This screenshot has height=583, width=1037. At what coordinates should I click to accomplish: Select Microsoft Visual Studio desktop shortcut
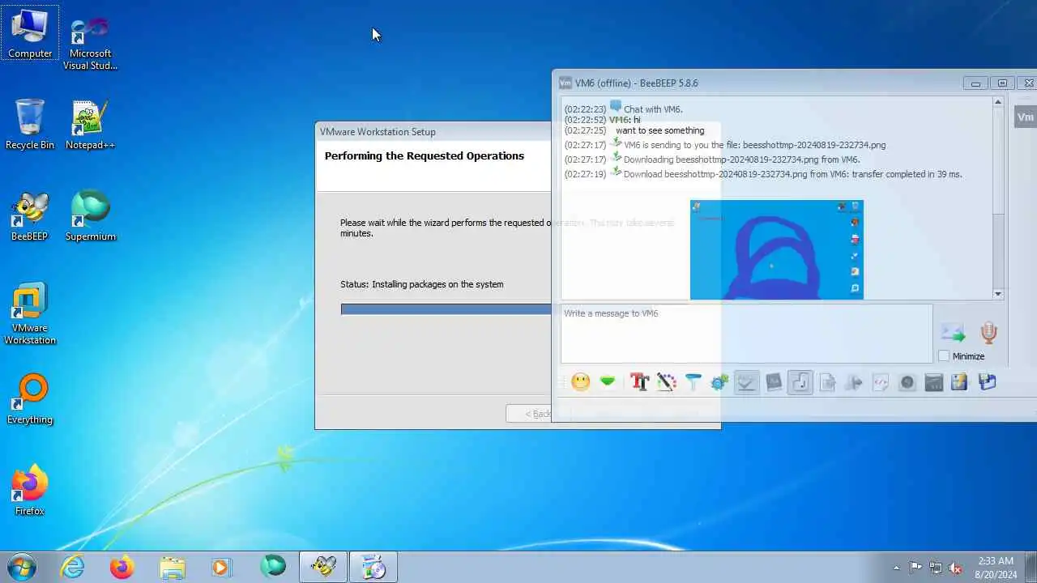tap(91, 42)
